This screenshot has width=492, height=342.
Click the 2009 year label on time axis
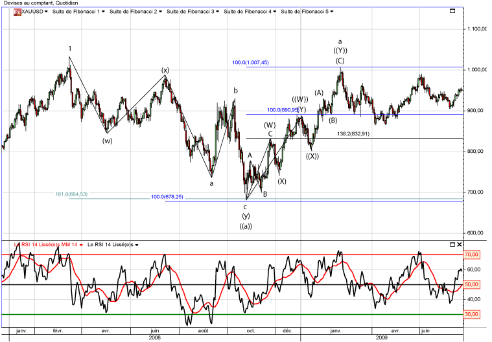382,337
